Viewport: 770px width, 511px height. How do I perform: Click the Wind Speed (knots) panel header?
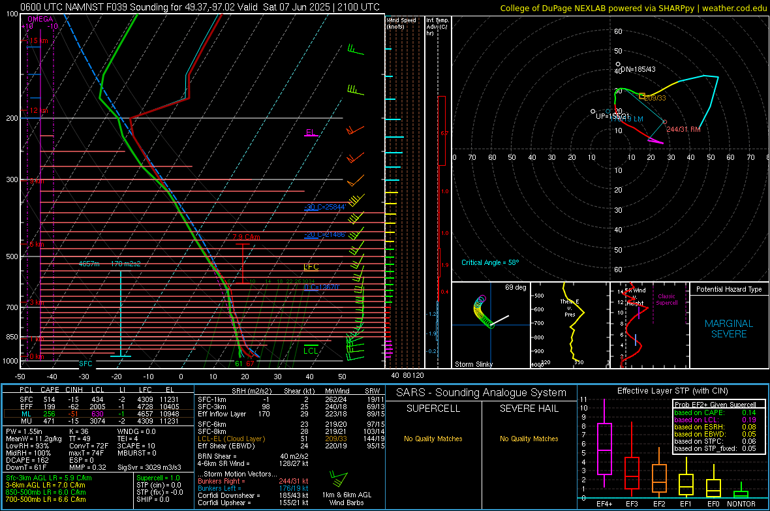401,23
